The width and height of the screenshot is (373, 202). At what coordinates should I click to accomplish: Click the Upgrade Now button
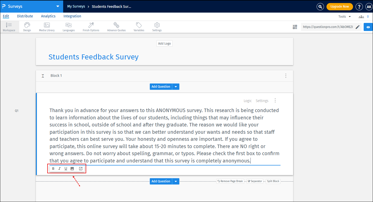coord(340,6)
